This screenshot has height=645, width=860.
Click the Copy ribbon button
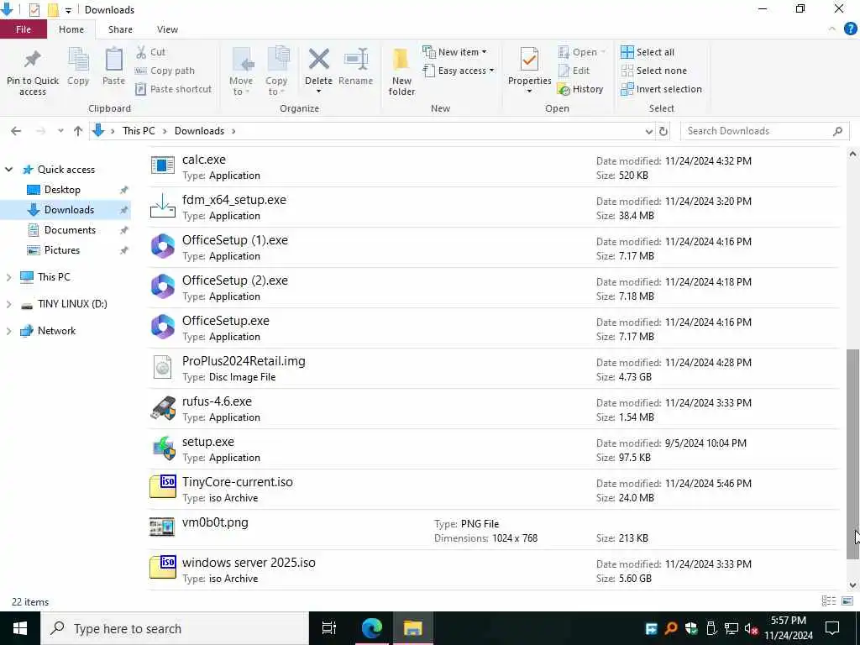point(78,67)
